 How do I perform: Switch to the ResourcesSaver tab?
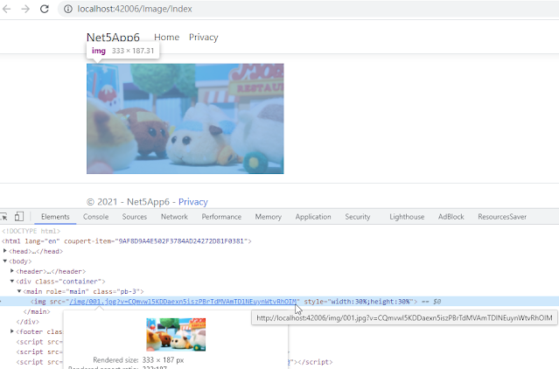[x=502, y=217]
